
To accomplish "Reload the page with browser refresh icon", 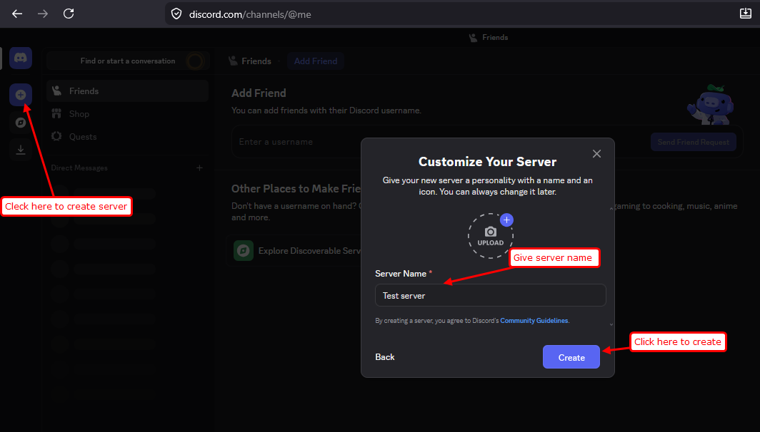I will [x=69, y=14].
